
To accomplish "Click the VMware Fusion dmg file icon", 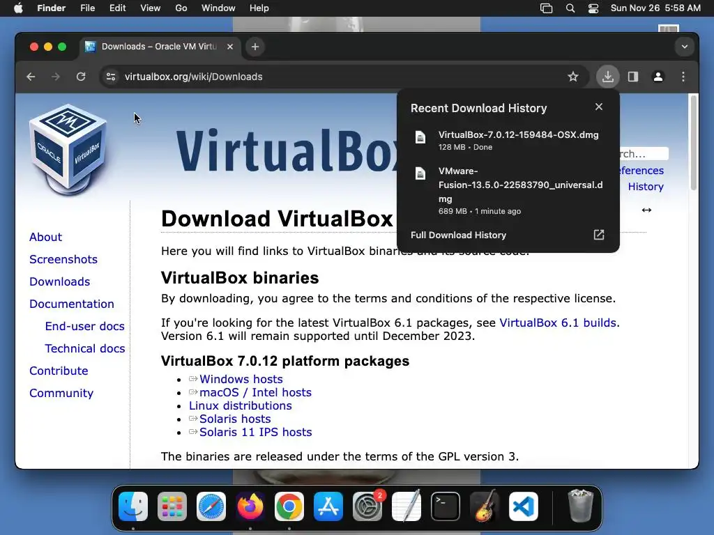I will [420, 173].
